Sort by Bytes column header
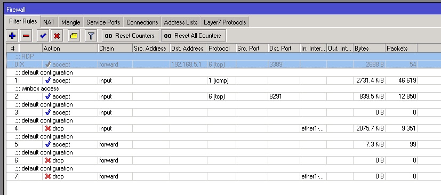This screenshot has height=195, width=441. pyautogui.click(x=370, y=48)
